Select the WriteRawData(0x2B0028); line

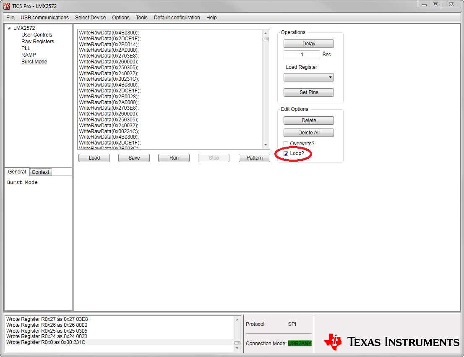[109, 97]
